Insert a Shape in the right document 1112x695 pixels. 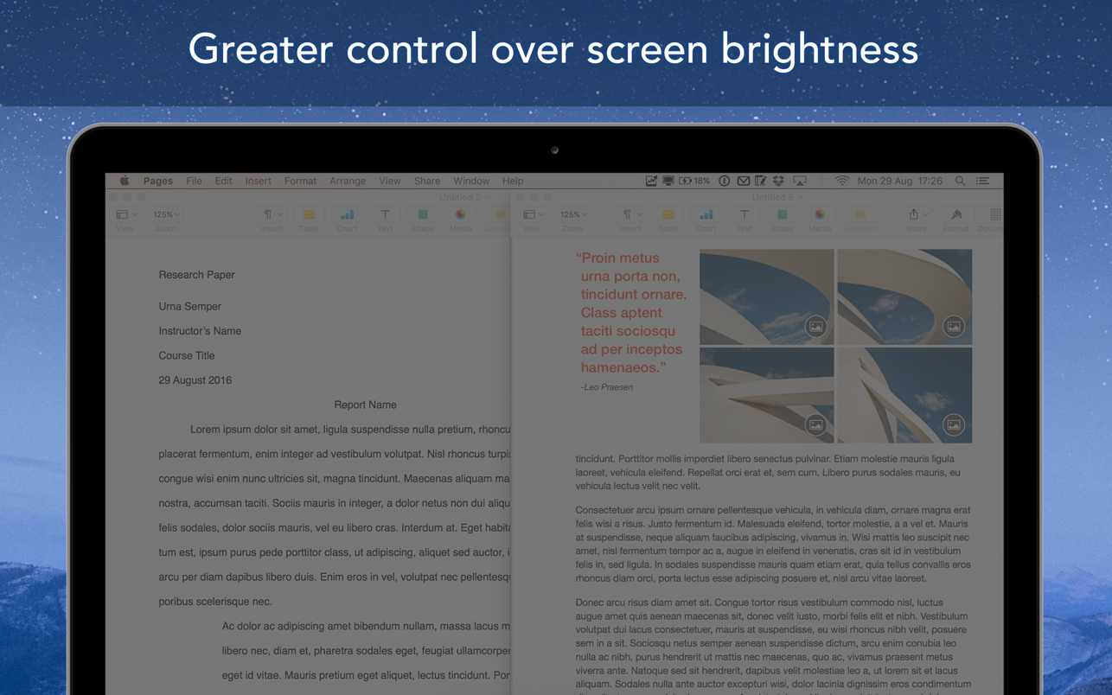[782, 215]
